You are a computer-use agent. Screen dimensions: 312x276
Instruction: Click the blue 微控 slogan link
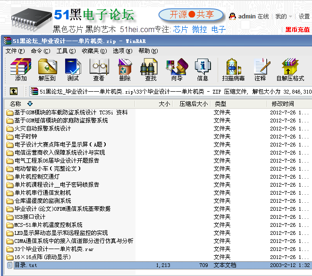(199, 29)
